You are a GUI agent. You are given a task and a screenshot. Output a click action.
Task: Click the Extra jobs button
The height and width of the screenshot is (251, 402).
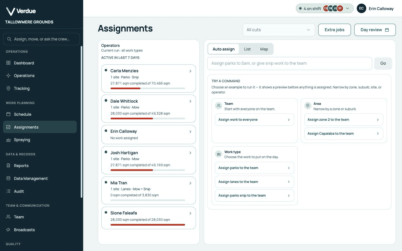(334, 30)
